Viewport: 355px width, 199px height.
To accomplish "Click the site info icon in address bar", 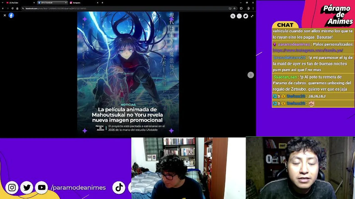I will [x=23, y=8].
